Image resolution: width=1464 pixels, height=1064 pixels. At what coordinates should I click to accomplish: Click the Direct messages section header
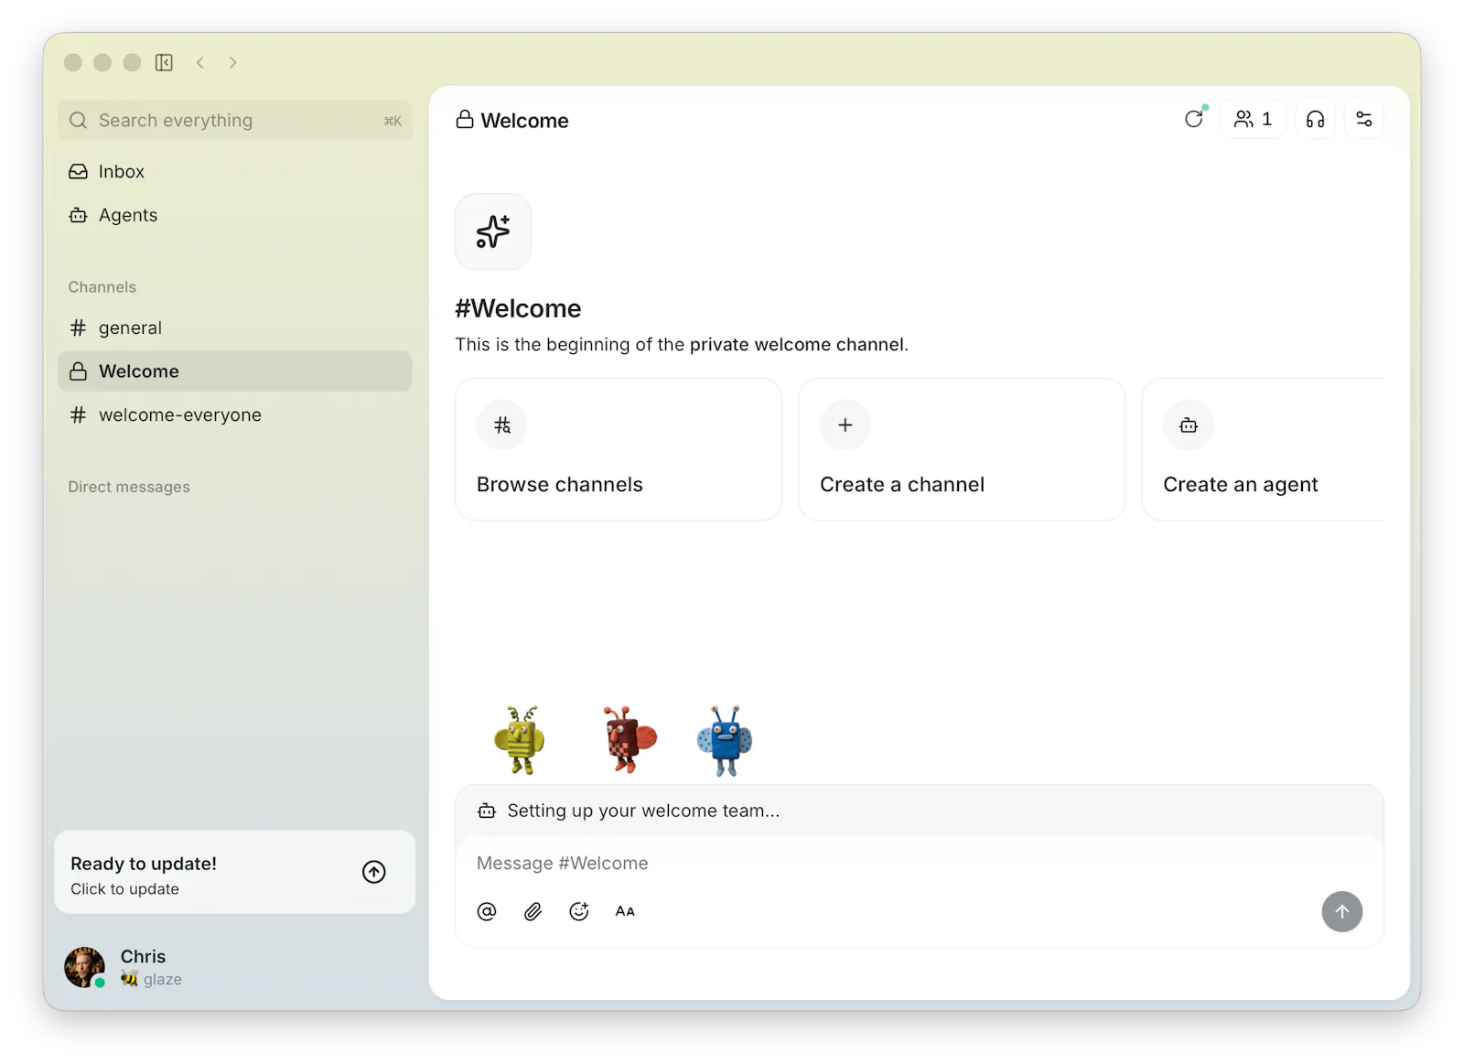point(129,487)
